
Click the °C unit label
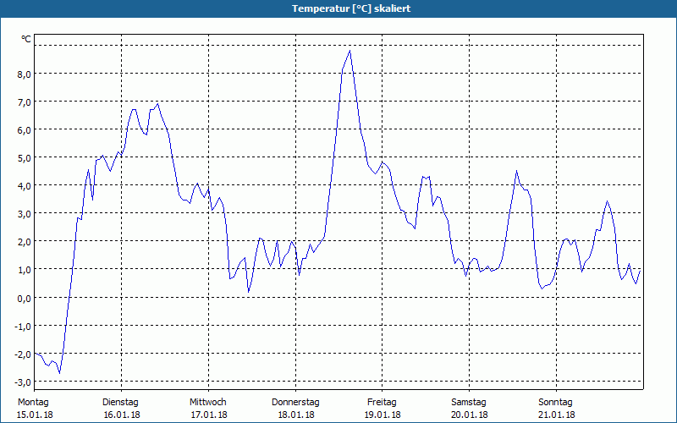click(26, 39)
